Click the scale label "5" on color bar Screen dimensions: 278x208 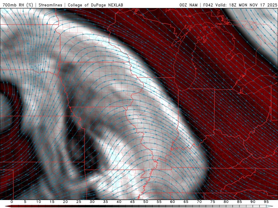(25, 202)
